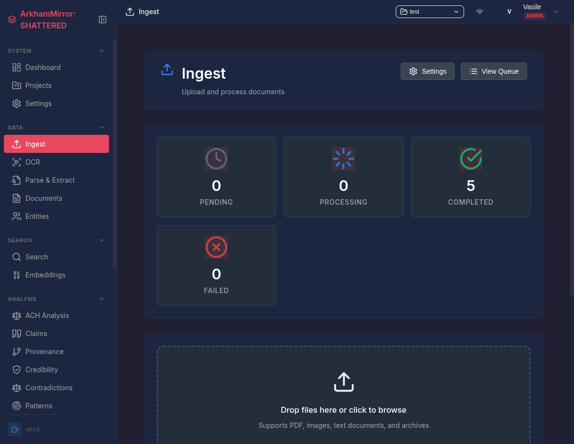Click the V user avatar
This screenshot has width=574, height=444.
click(x=509, y=12)
